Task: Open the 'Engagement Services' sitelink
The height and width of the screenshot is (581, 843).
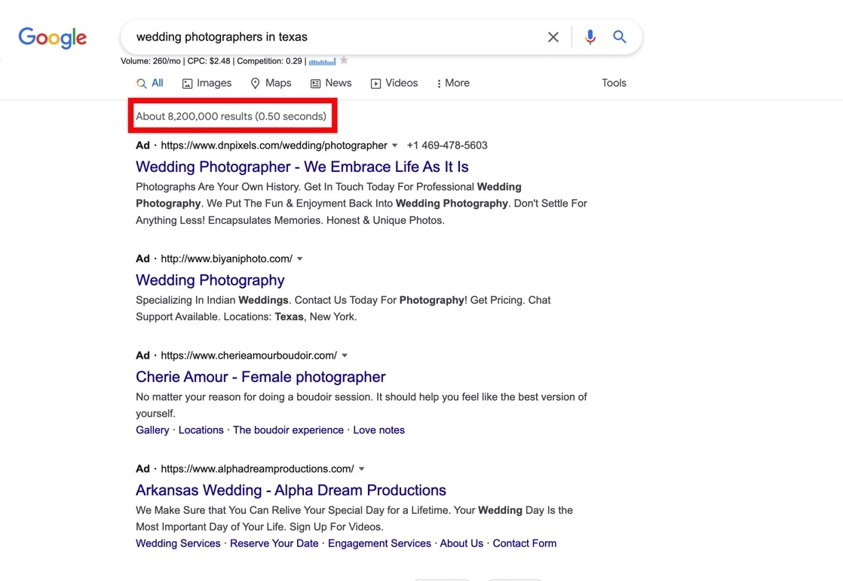Action: 379,543
